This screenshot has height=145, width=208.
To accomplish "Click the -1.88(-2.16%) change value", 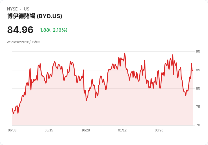I will coord(53,30).
